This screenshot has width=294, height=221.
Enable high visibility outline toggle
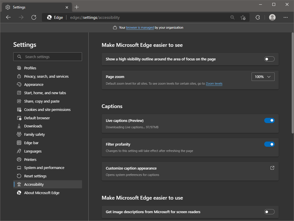pos(269,59)
